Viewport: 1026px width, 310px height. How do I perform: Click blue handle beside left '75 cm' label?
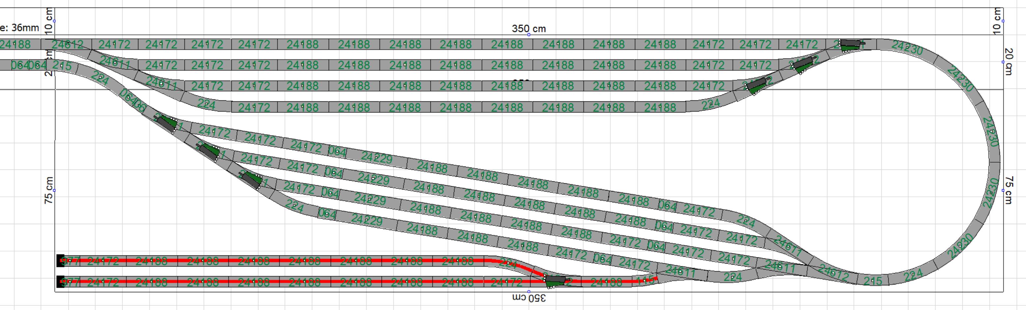(55, 190)
